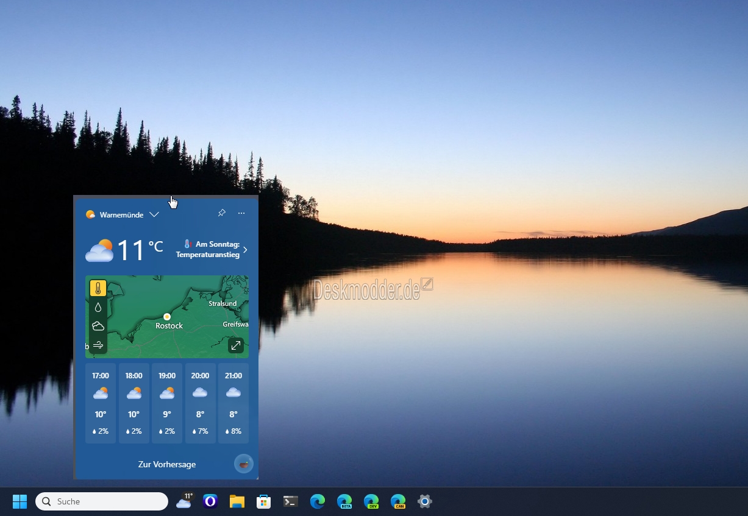Show cloud cover map layer
748x516 pixels.
pyautogui.click(x=98, y=327)
